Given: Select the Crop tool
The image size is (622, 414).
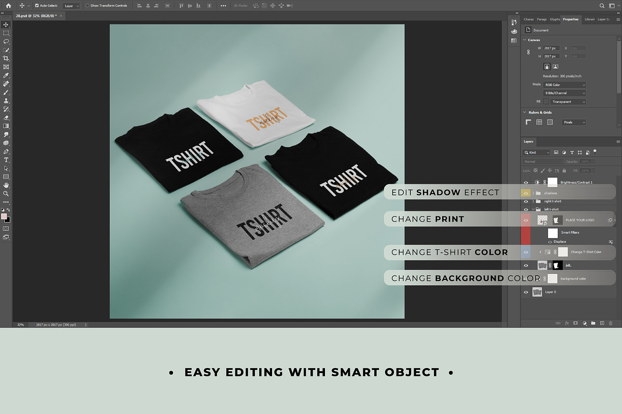Looking at the screenshot, I should 6,58.
